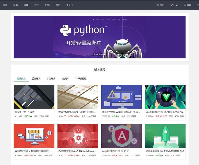Click the 新上课程 section heading
This screenshot has width=199, height=165.
pyautogui.click(x=100, y=70)
